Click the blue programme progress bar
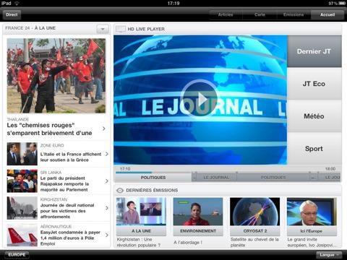The width and height of the screenshot is (347, 260). [134, 173]
